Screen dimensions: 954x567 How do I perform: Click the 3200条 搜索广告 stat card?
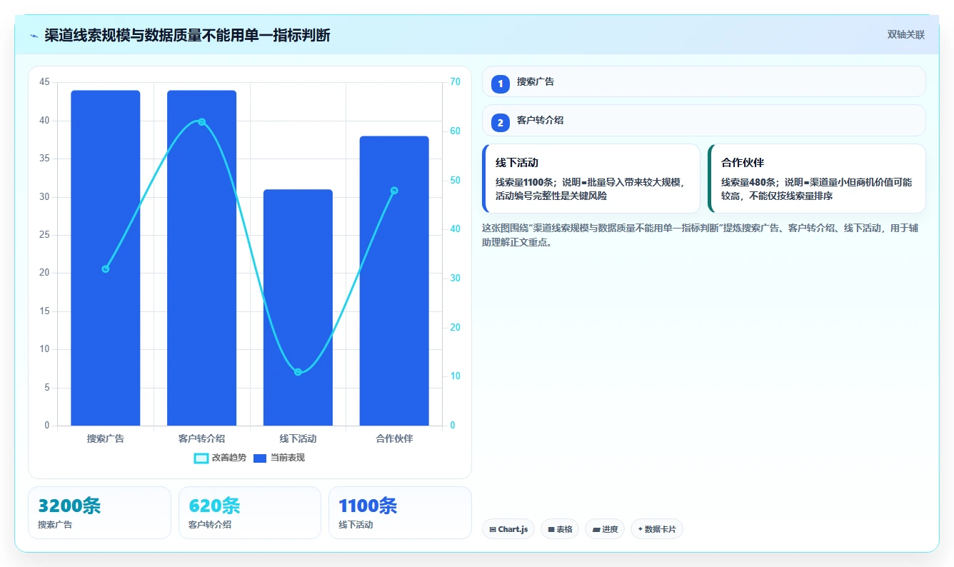(x=99, y=513)
